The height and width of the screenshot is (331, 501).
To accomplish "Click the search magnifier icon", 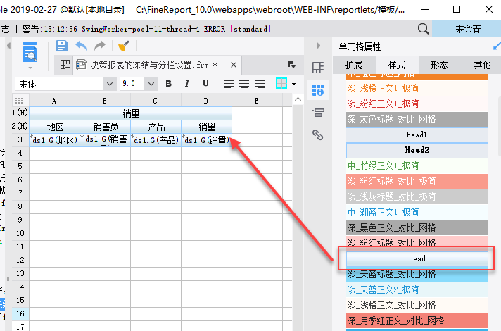I will 423,29.
